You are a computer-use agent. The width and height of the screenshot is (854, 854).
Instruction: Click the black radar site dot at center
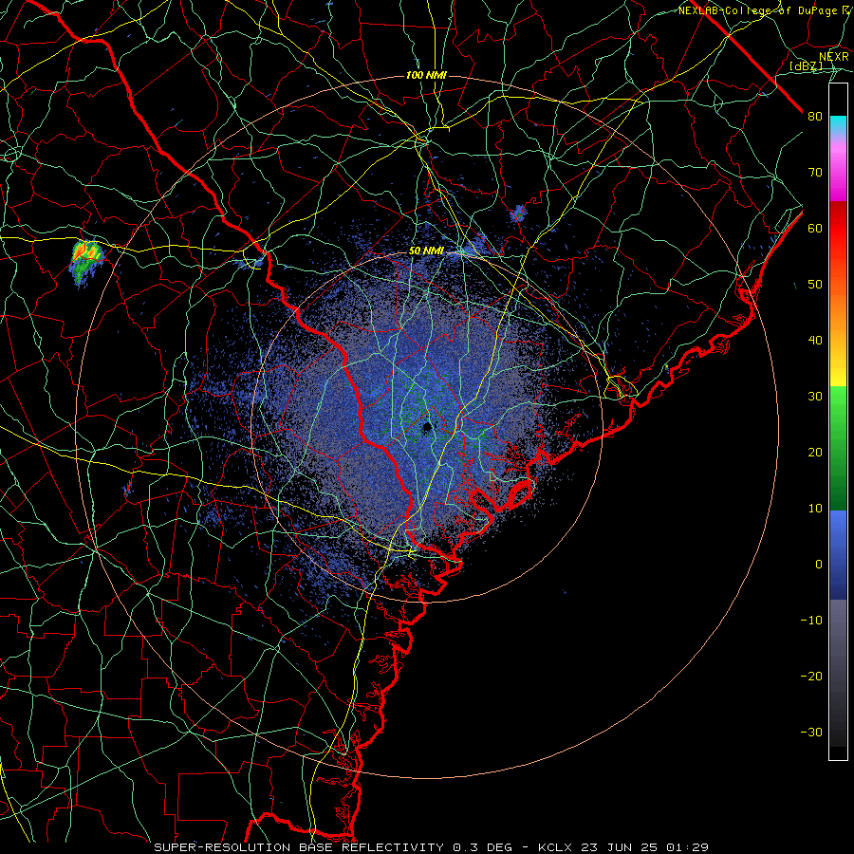[428, 427]
